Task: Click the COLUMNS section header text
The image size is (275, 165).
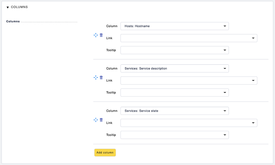Action: tap(19, 7)
